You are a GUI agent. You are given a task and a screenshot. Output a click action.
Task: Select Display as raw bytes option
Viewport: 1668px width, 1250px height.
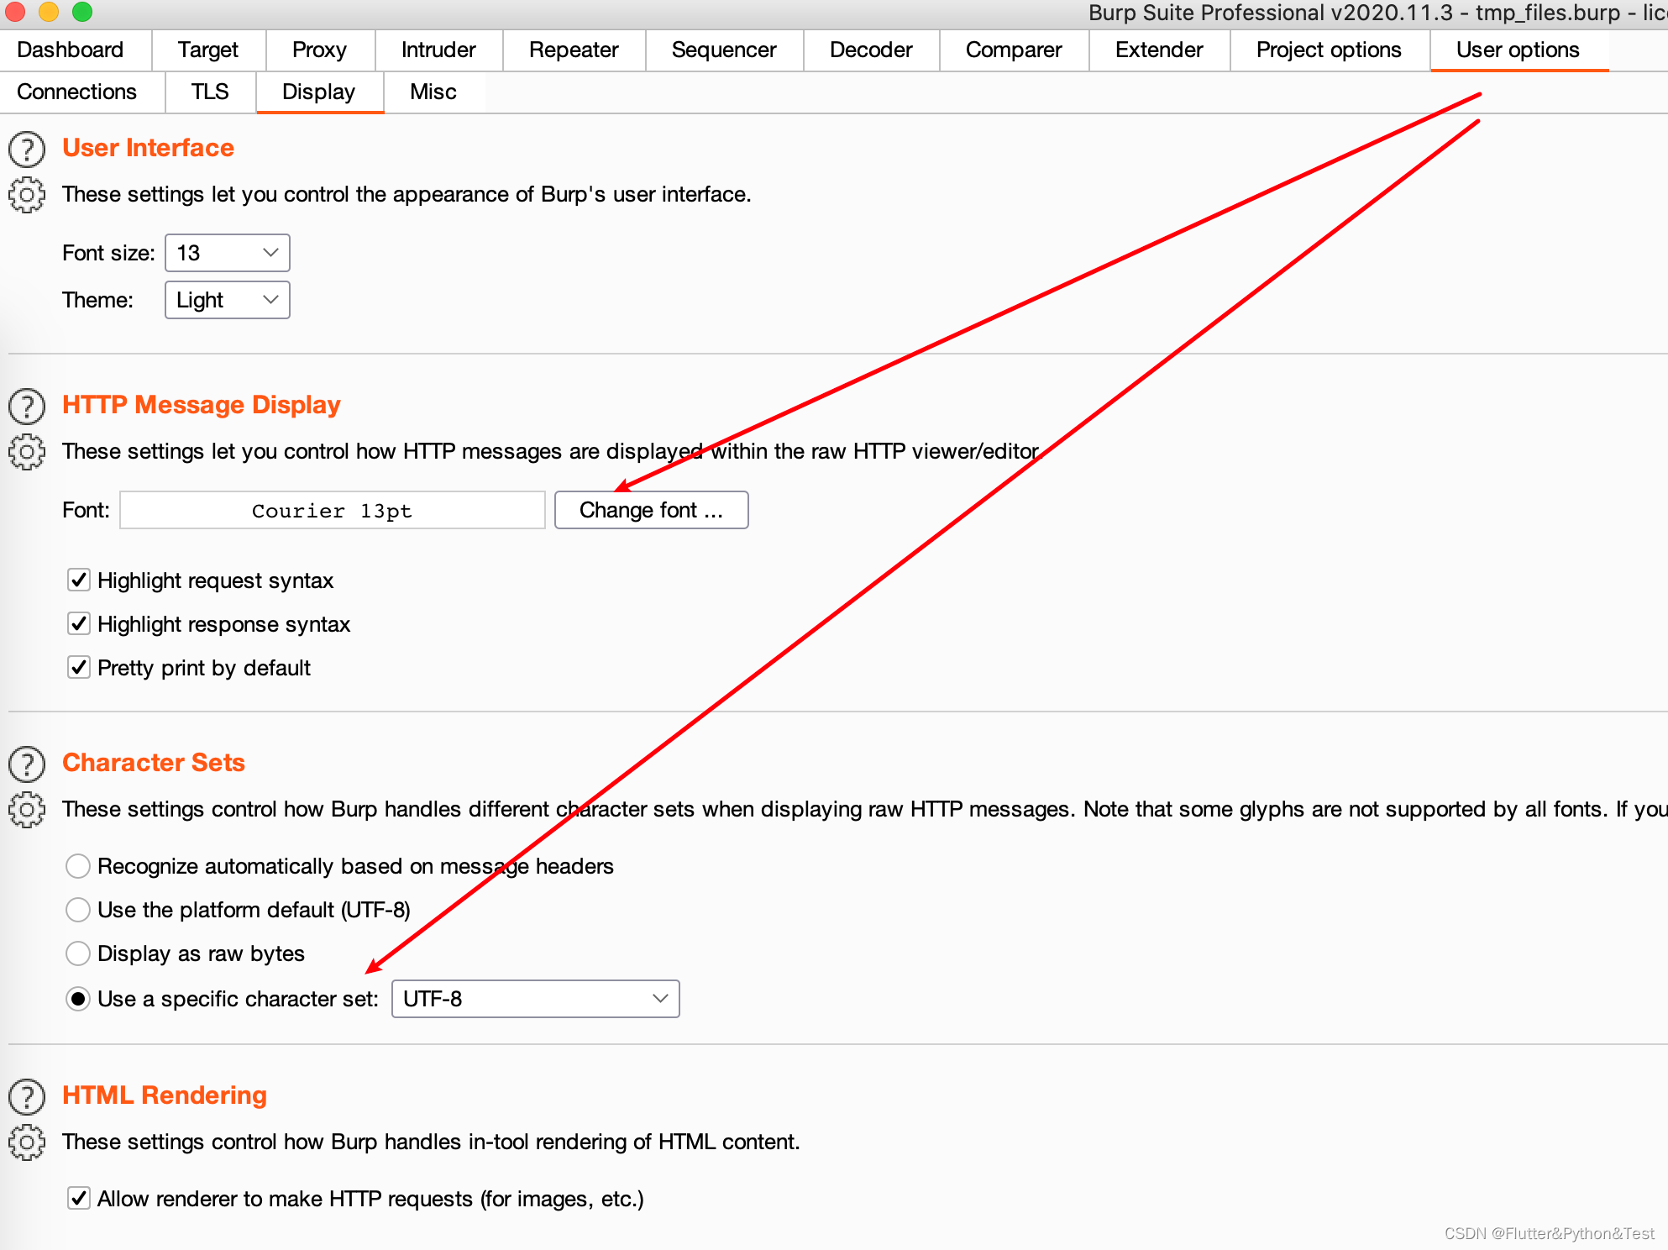click(x=78, y=953)
